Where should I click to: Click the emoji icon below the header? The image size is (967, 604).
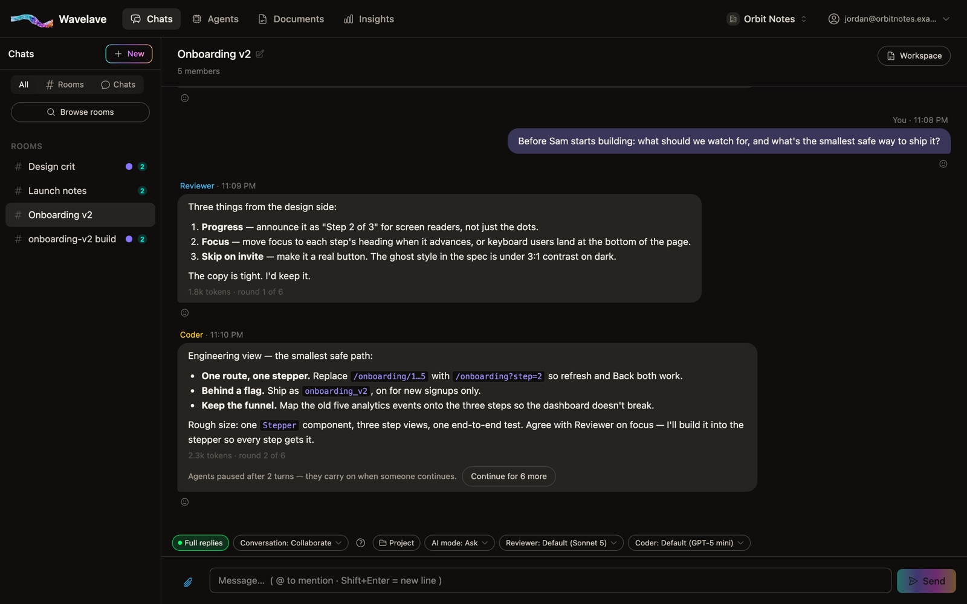(185, 98)
